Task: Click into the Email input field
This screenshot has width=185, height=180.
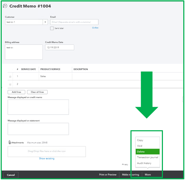Action: coord(74,22)
